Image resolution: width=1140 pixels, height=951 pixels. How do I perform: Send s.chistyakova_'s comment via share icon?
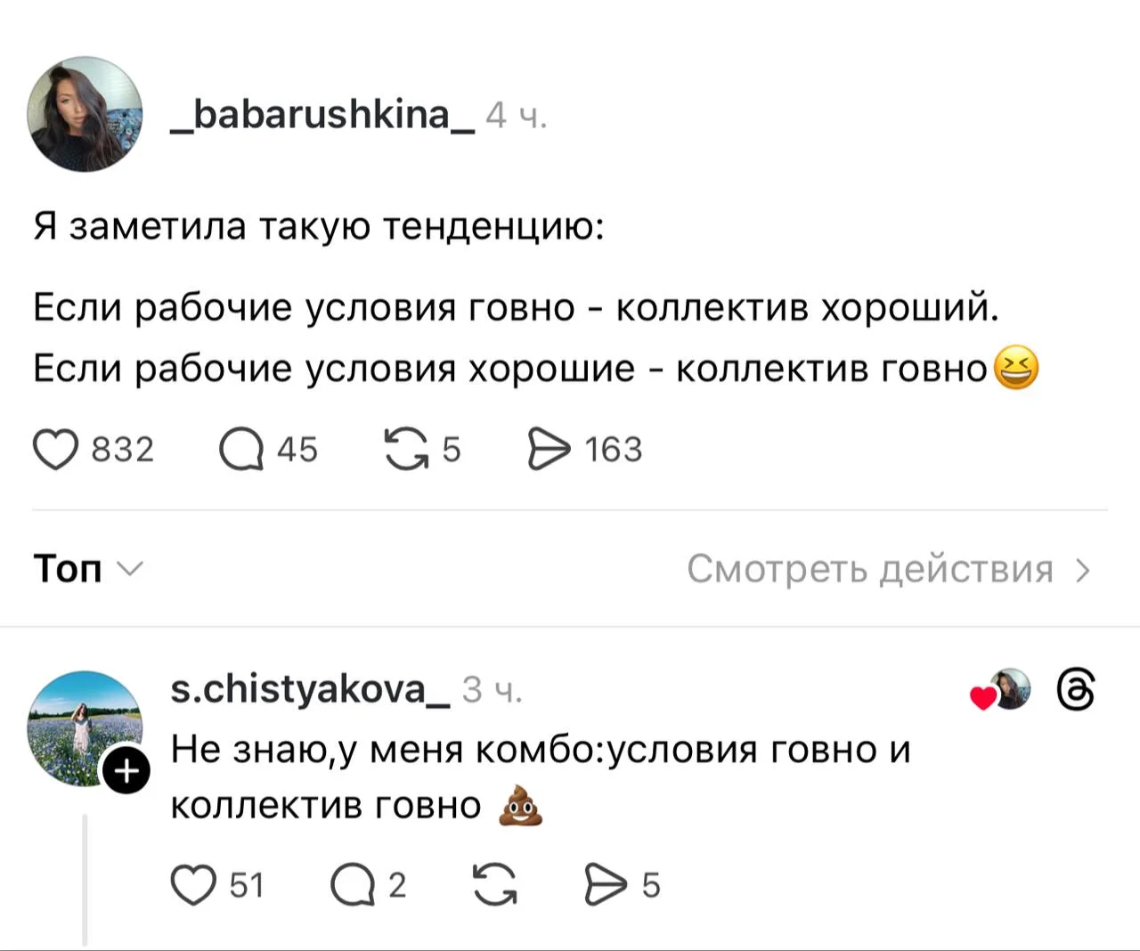tap(606, 885)
